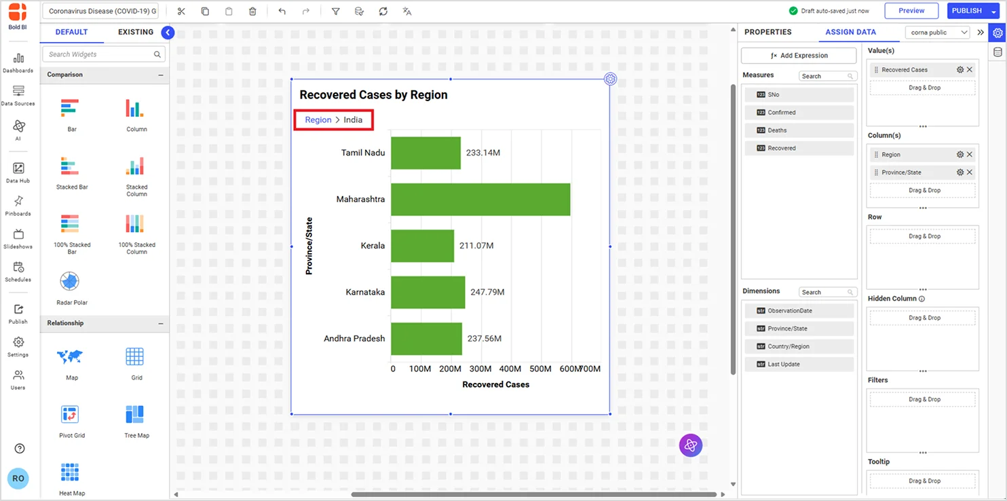
Task: Switch to the PROPERTIES tab
Action: pos(767,32)
